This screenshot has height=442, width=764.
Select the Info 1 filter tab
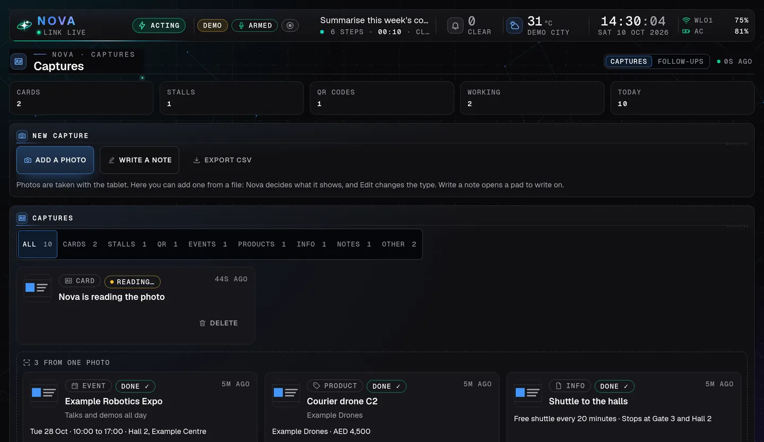[311, 244]
